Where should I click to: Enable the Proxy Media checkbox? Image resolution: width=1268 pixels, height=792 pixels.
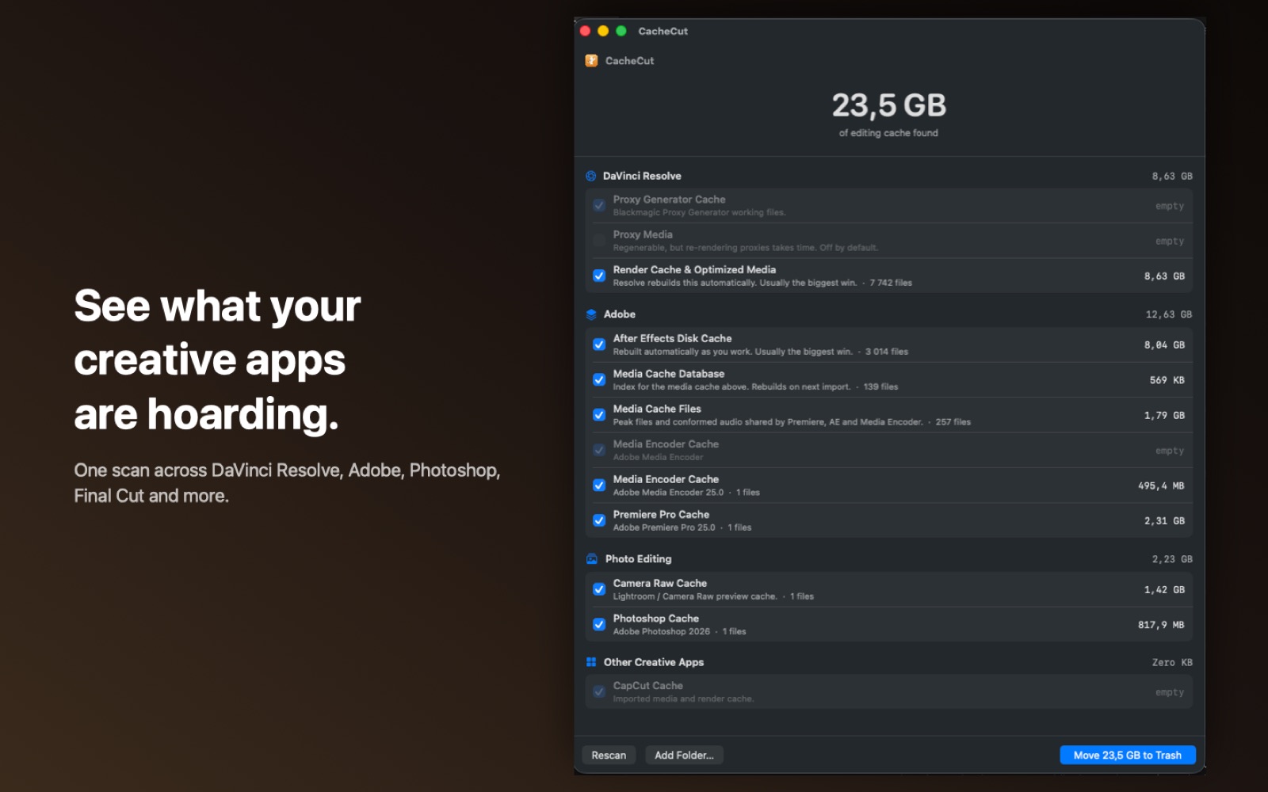point(599,241)
